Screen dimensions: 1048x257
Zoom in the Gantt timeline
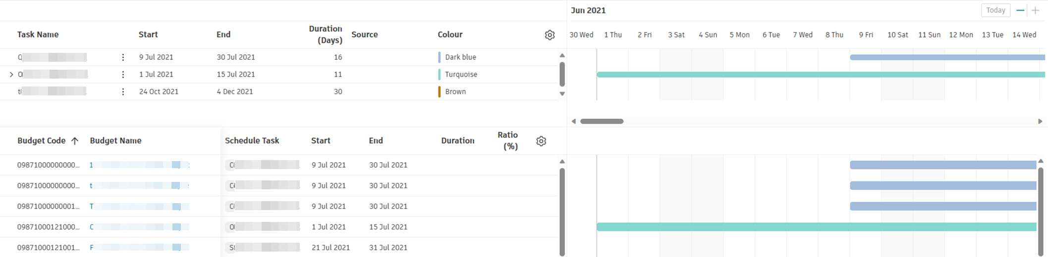tap(1035, 10)
